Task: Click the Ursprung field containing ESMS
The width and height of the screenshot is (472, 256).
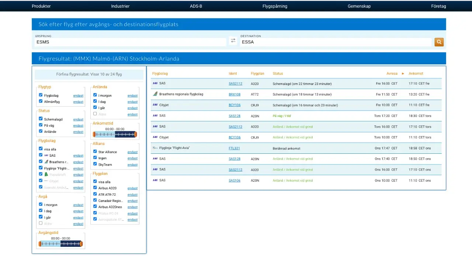Action: pos(131,42)
